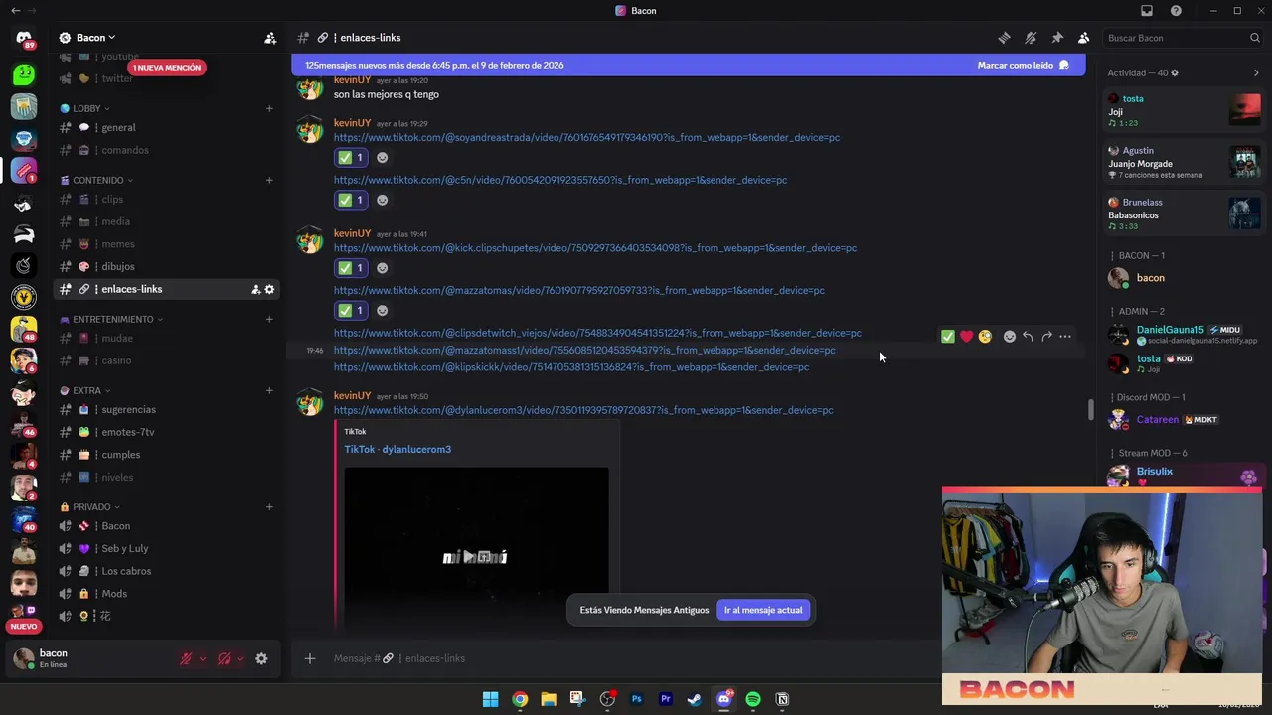Image resolution: width=1272 pixels, height=715 pixels.
Task: Open Discord direct messages home icon
Action: click(24, 38)
